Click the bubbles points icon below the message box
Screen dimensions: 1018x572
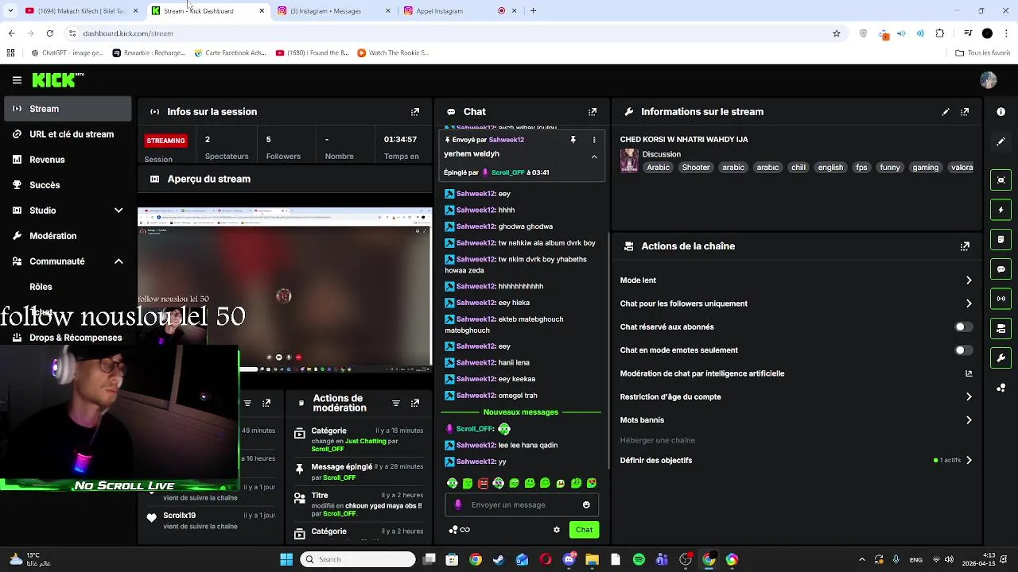point(453,530)
